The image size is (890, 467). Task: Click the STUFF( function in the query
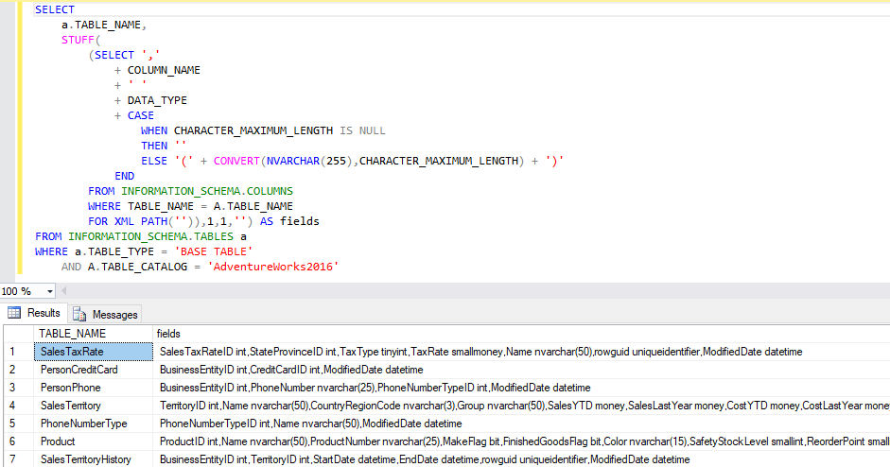tap(80, 40)
